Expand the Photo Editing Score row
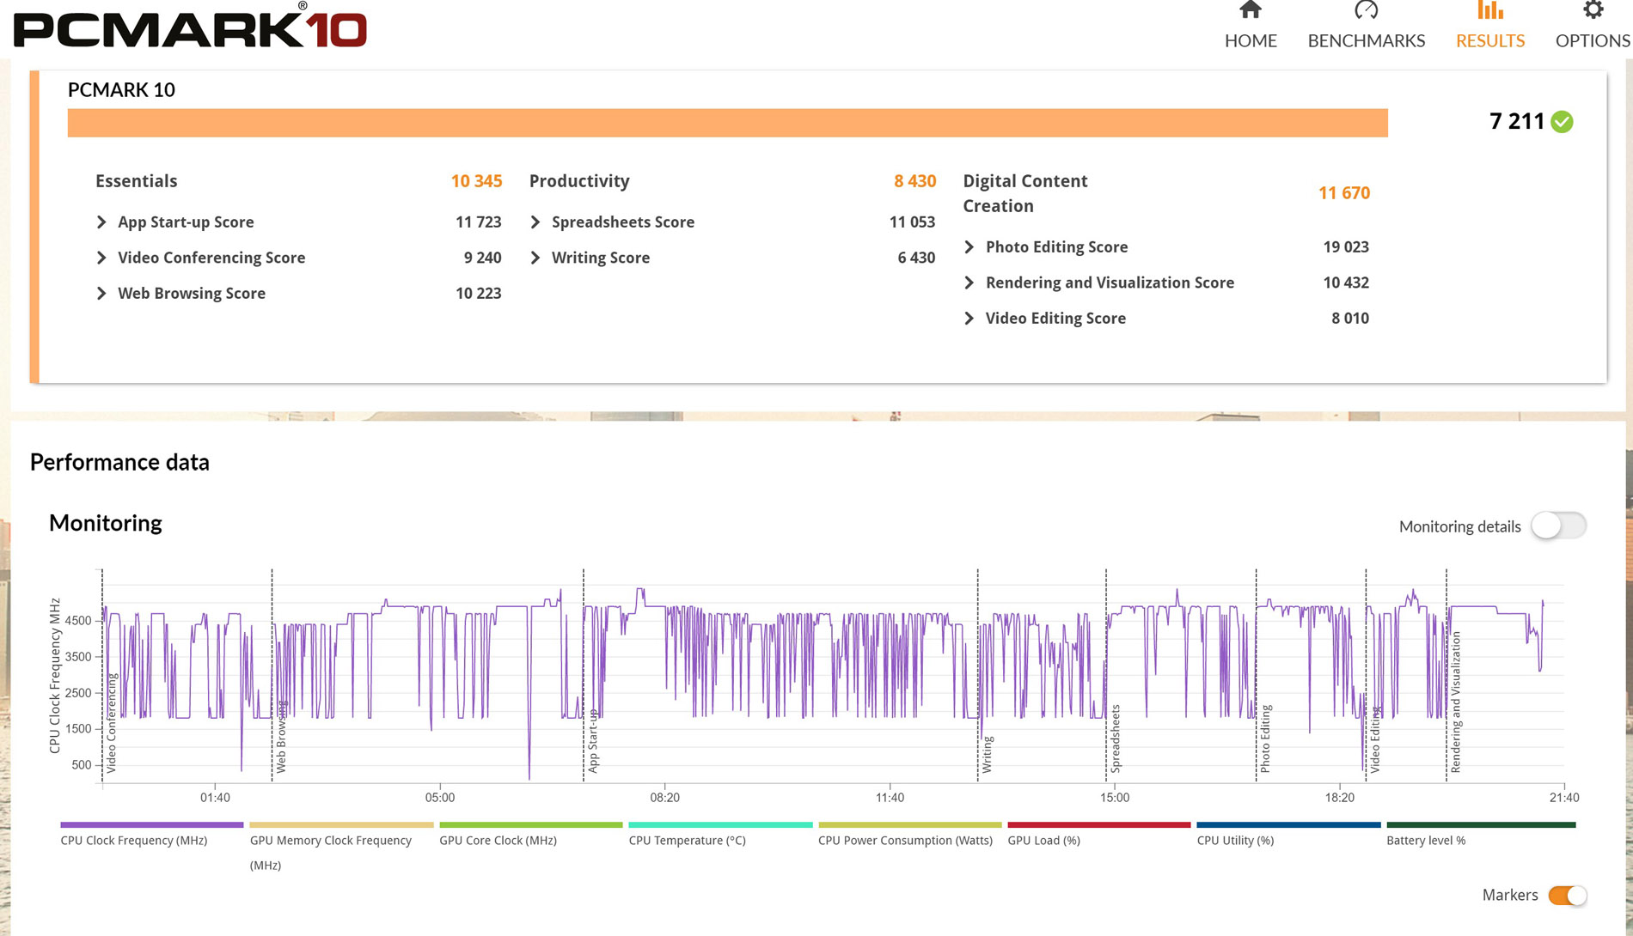Screen dimensions: 1633x936 (969, 247)
